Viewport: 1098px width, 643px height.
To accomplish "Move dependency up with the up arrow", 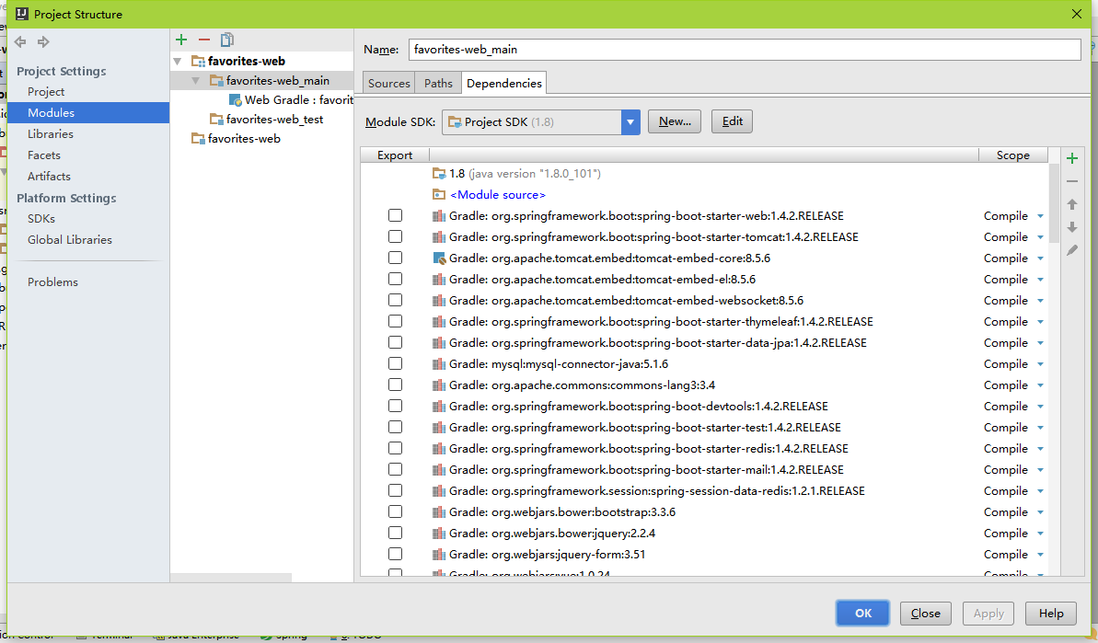I will (x=1072, y=204).
